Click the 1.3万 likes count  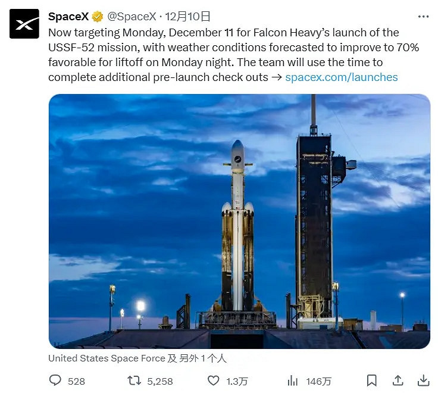(236, 381)
